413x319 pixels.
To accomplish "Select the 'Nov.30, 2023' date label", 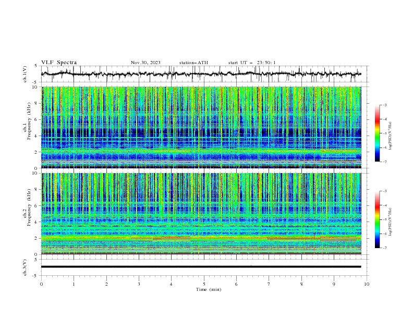I will [x=145, y=63].
